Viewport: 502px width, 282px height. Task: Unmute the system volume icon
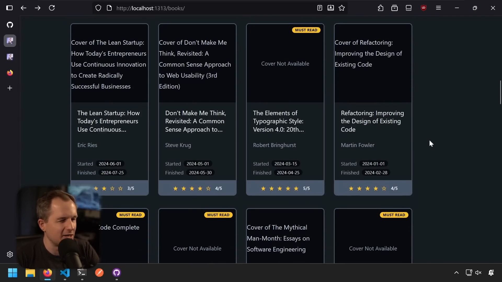pyautogui.click(x=478, y=273)
